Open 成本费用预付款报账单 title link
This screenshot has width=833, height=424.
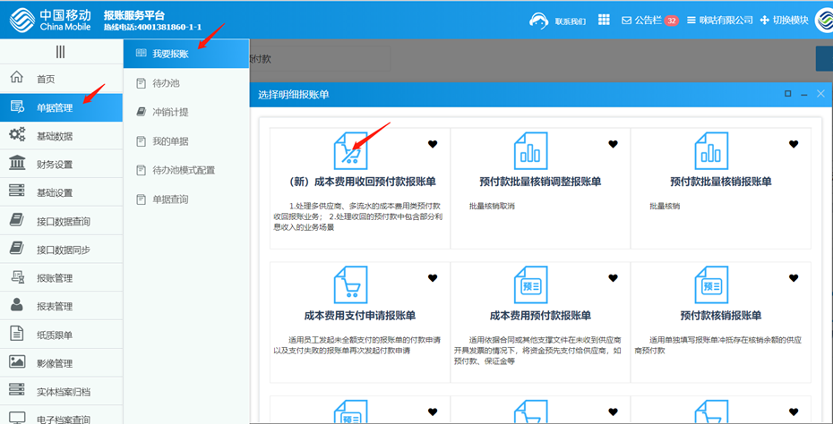540,316
